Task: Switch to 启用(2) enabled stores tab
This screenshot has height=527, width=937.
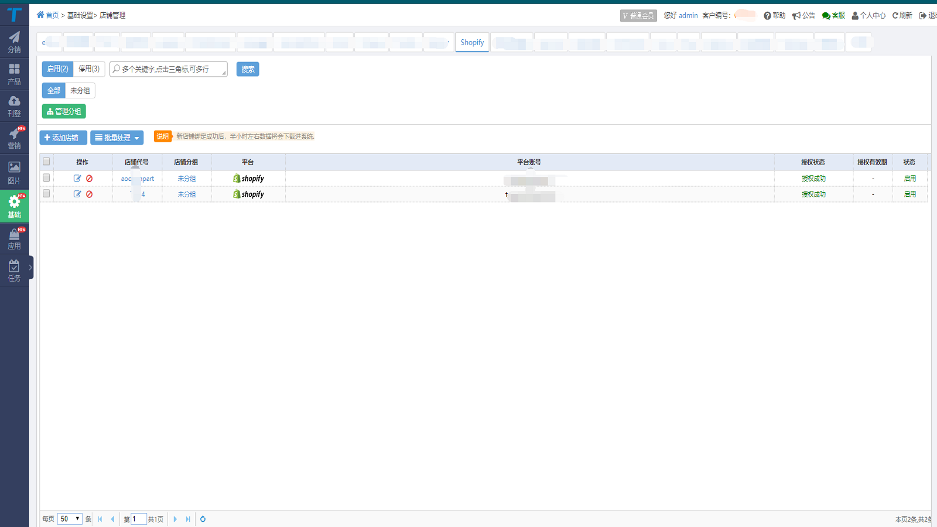Action: click(57, 69)
